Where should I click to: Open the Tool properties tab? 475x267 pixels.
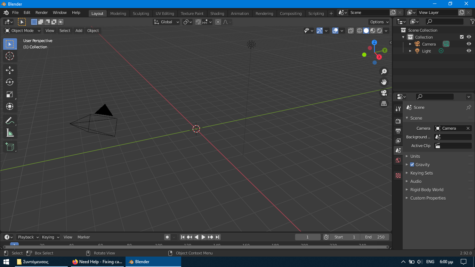(398, 109)
